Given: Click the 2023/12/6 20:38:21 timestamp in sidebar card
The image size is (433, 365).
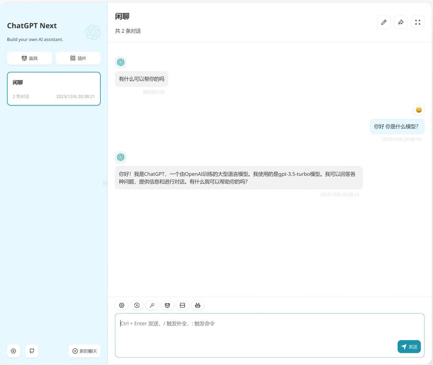Looking at the screenshot, I should (x=75, y=96).
